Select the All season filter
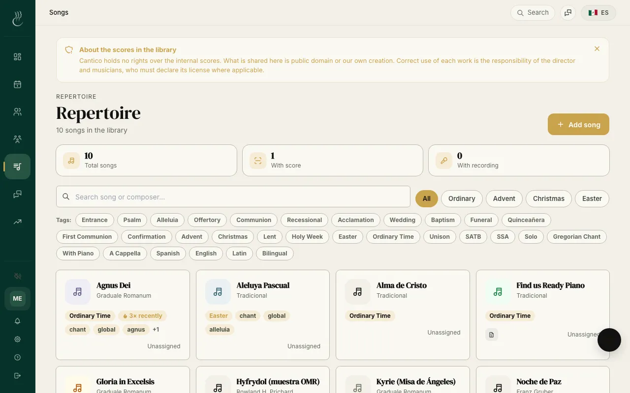Screen dimensions: 630x393 [x=427, y=198]
